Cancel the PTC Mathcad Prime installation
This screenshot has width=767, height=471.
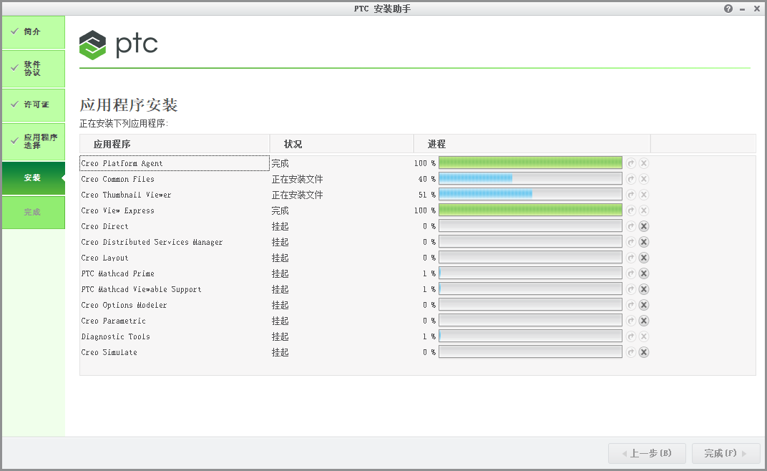pyautogui.click(x=643, y=273)
